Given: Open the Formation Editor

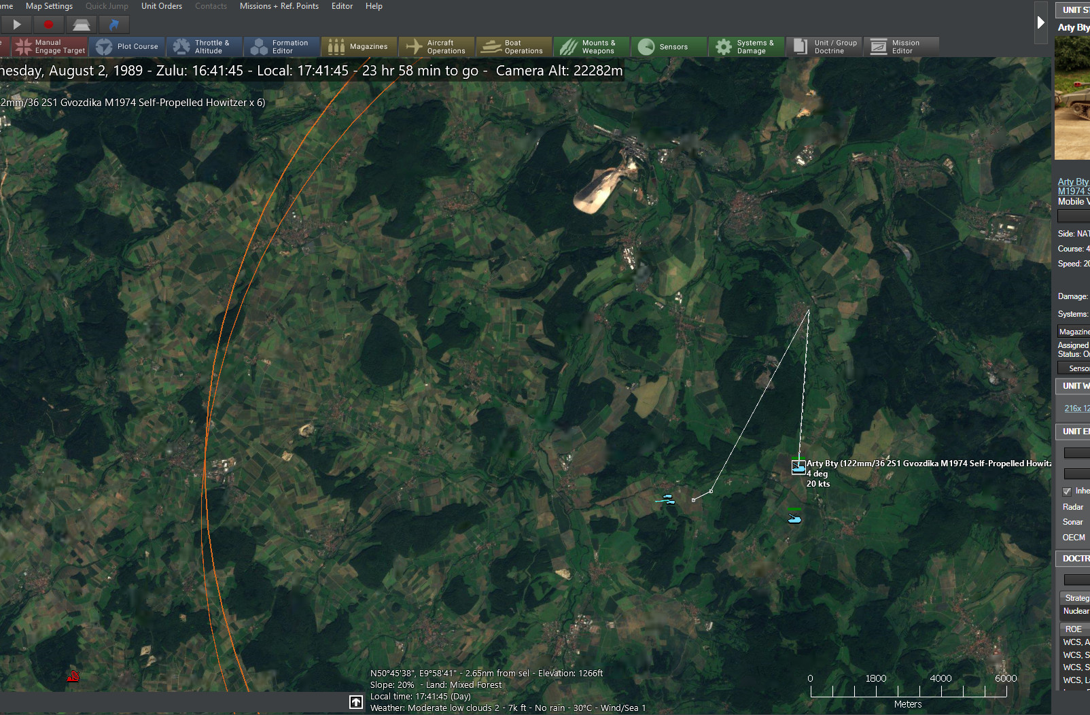Looking at the screenshot, I should (281, 46).
